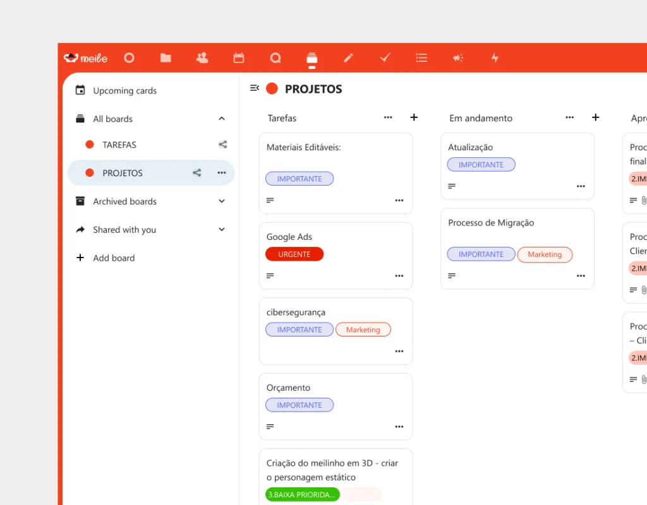This screenshot has width=647, height=505.
Task: Collapse the sidebar with the collapse icon
Action: (254, 88)
